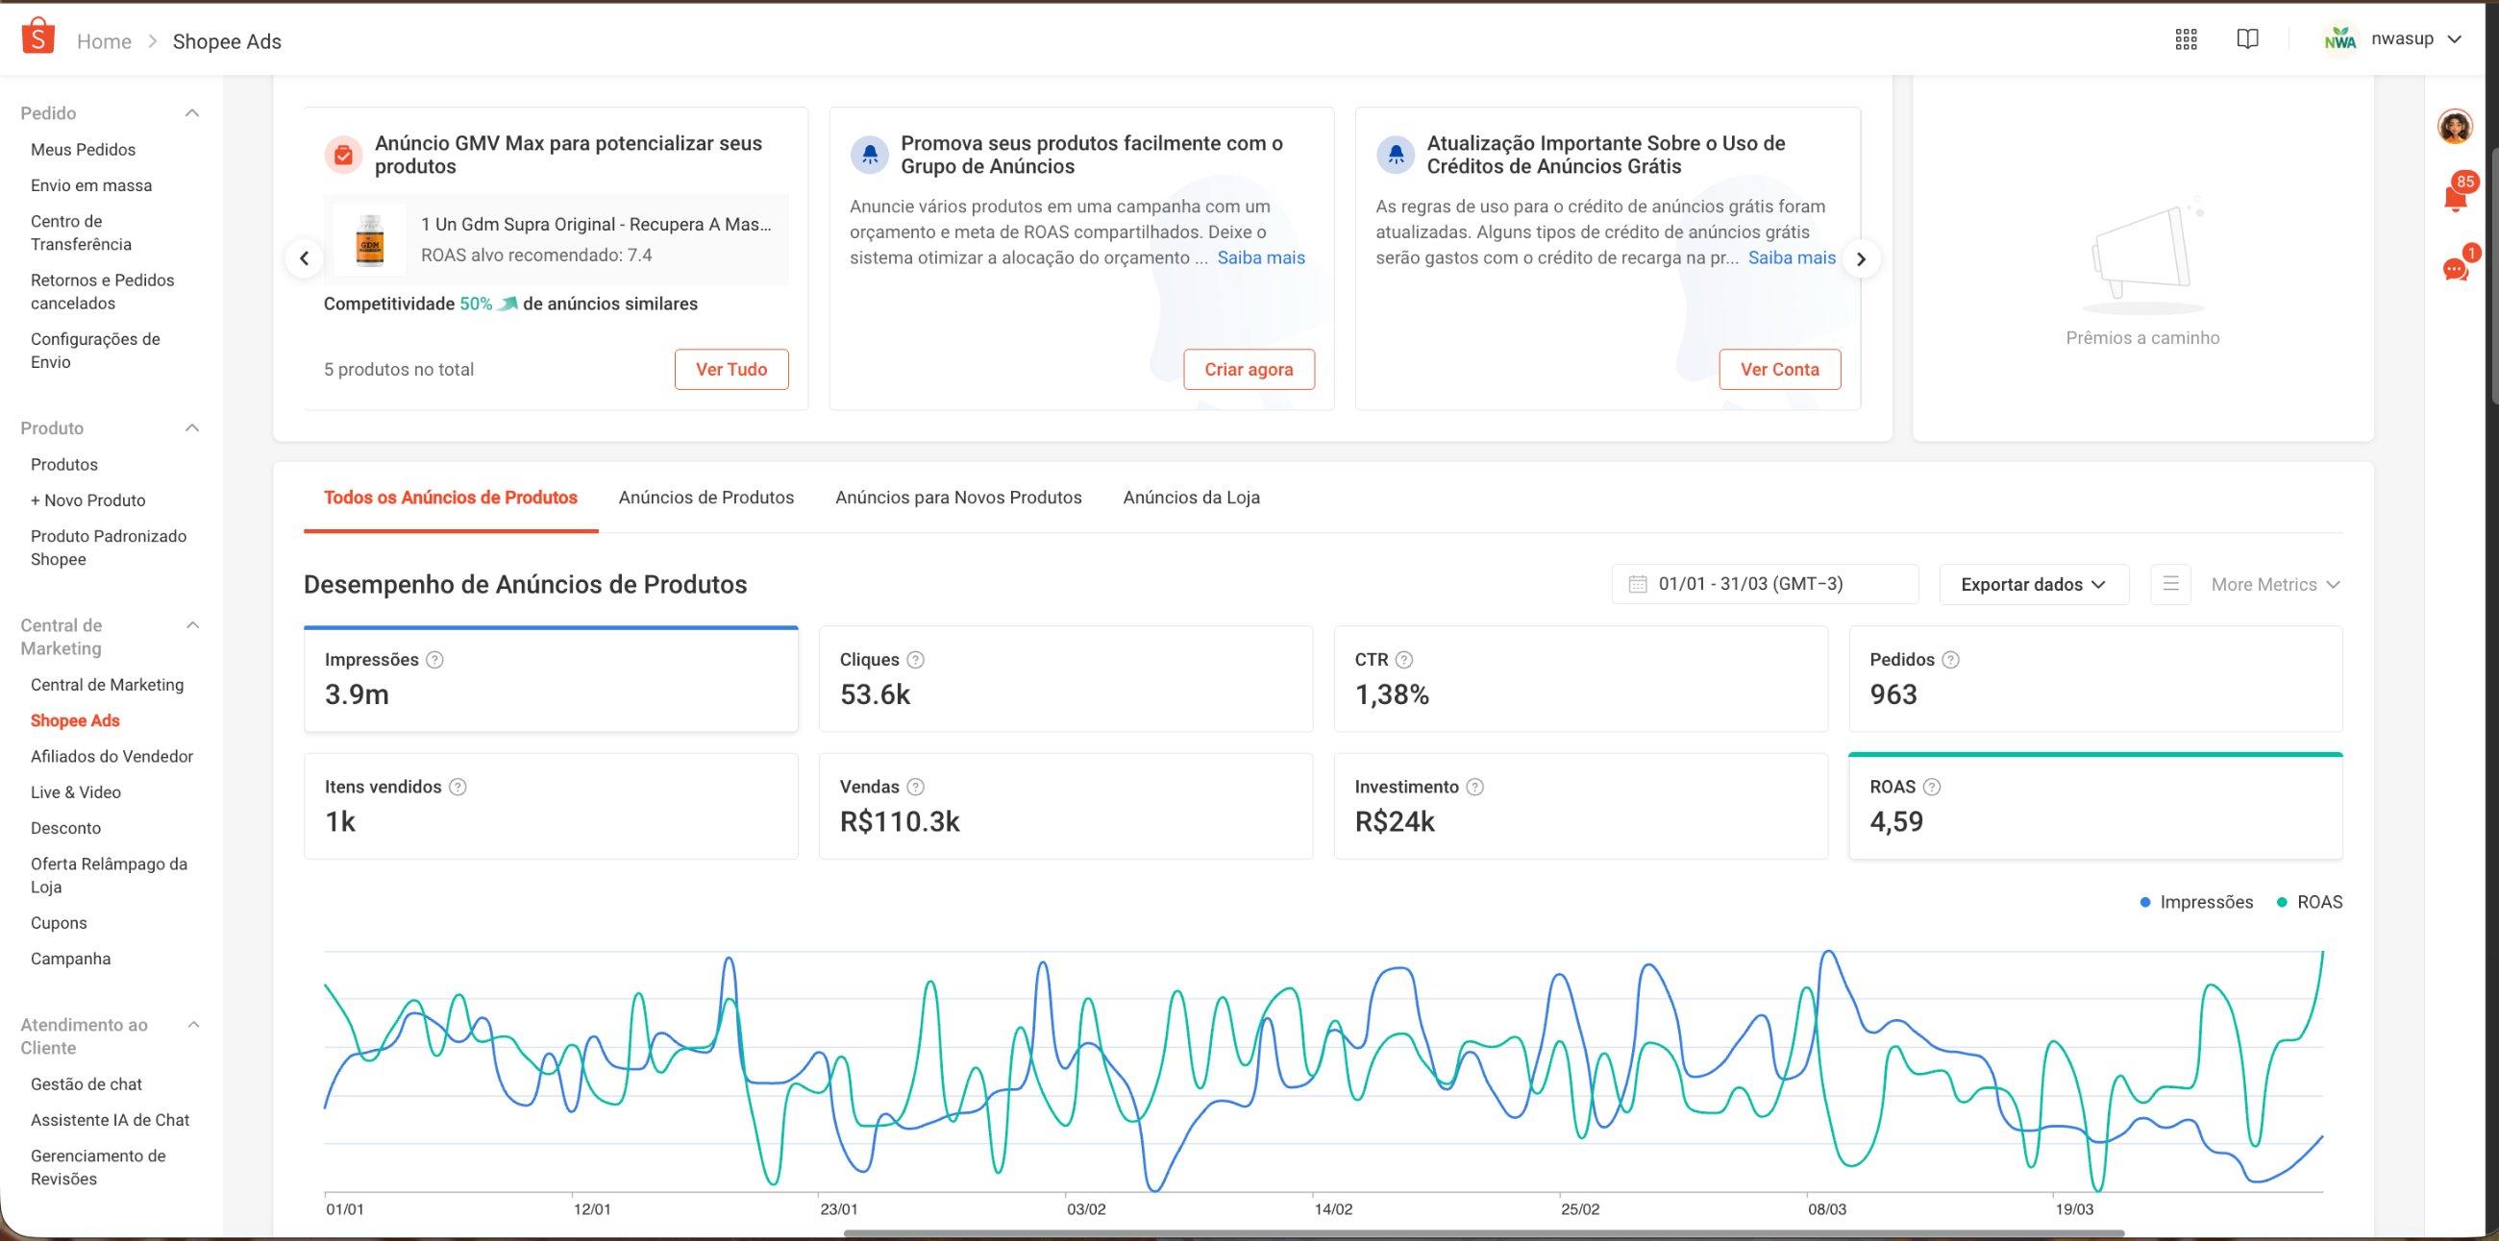Screen dimensions: 2499x1241
Task: Collapse the Pedido sidebar section
Action: point(192,113)
